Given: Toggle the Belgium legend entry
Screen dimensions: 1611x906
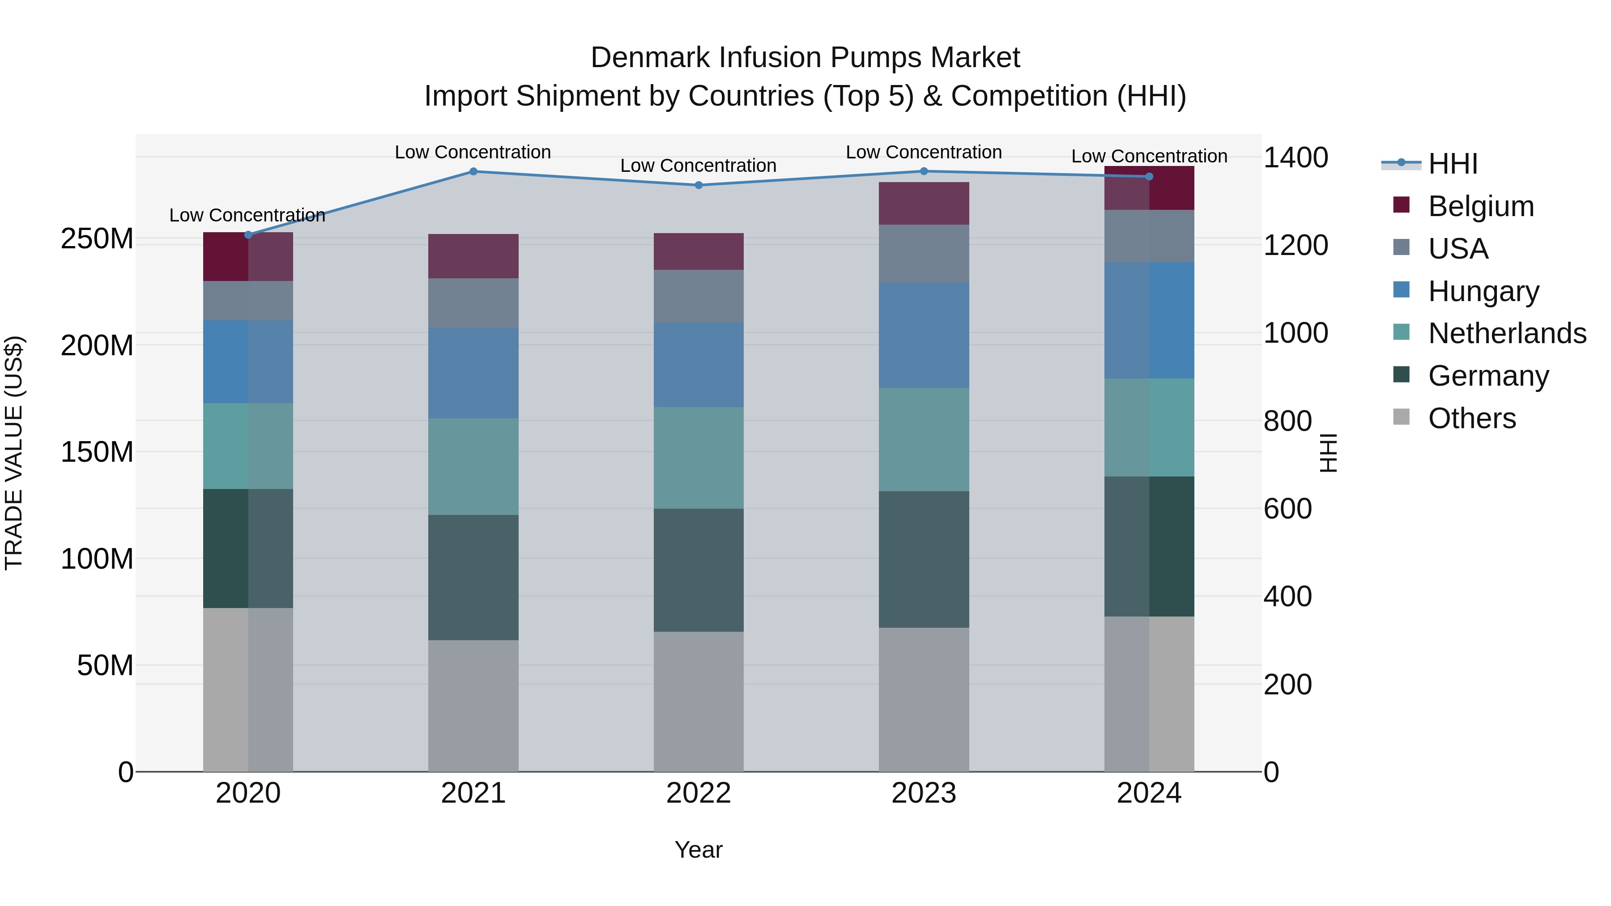Looking at the screenshot, I should (x=1463, y=206).
